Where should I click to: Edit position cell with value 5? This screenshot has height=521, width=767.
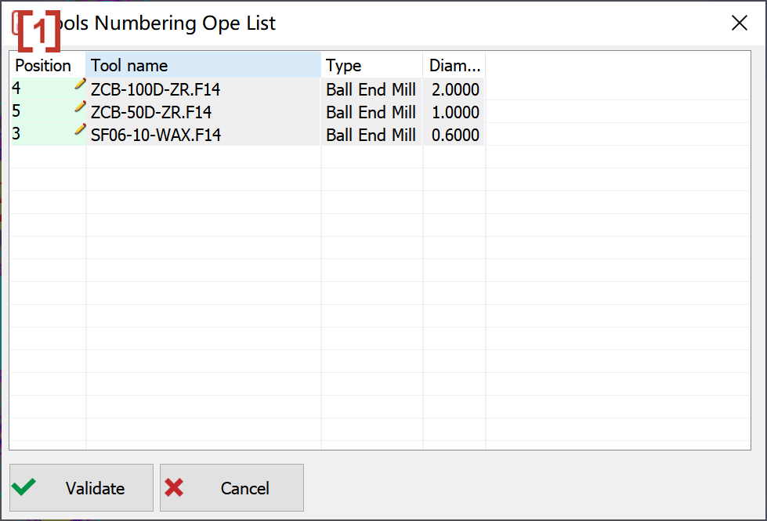pos(48,111)
